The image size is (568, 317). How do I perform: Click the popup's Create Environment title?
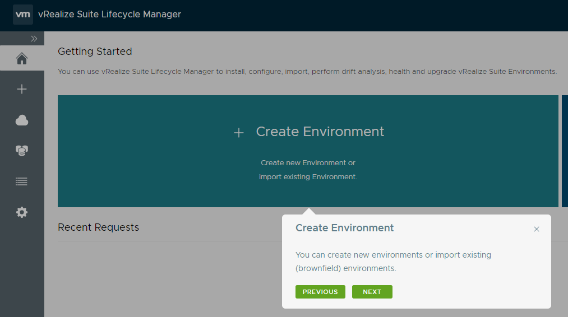coord(344,228)
